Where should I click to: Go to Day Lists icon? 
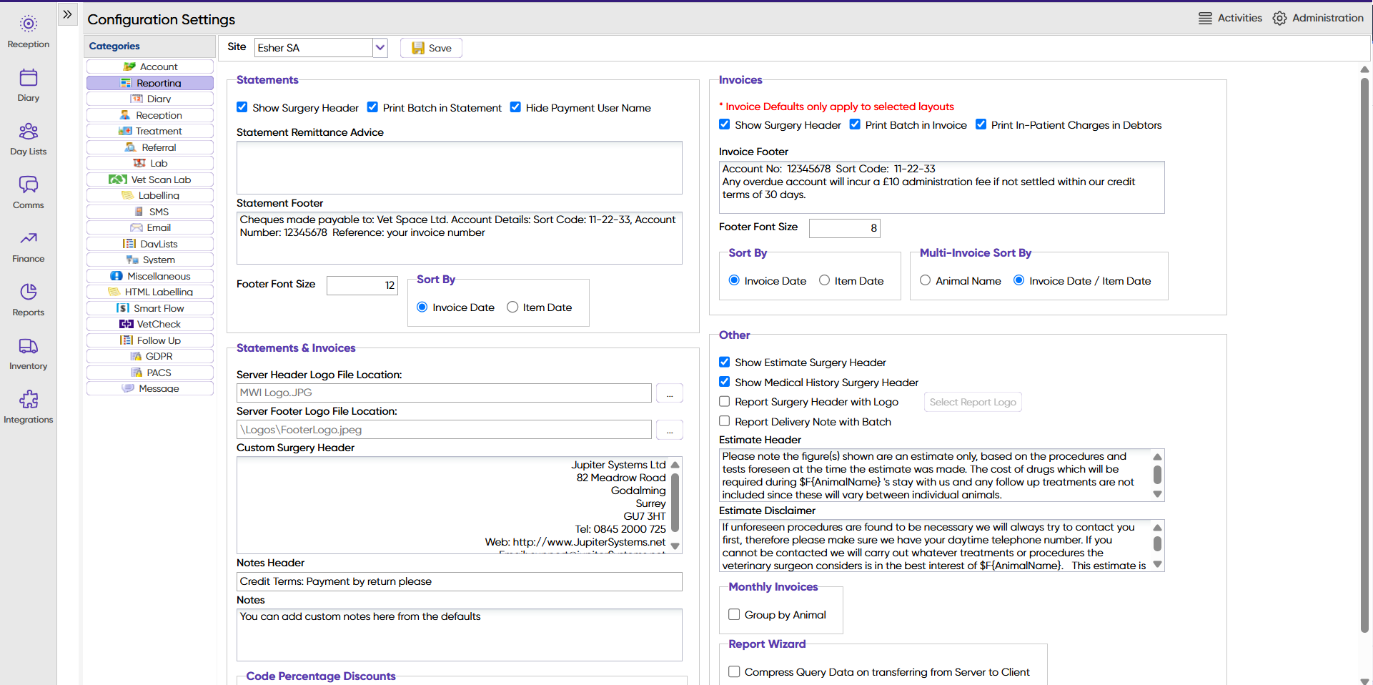(29, 132)
